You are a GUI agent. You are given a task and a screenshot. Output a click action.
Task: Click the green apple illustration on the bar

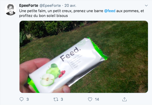point(50,75)
